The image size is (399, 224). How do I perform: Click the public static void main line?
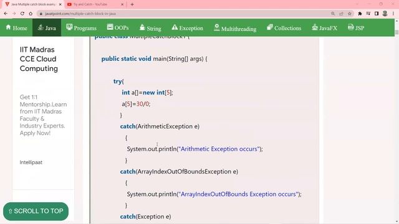(154, 58)
